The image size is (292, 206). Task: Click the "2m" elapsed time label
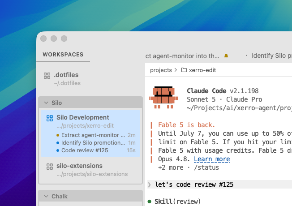pos(132,135)
